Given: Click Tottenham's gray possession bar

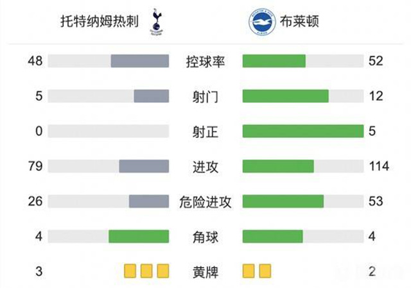Looking at the screenshot, I should click(139, 62).
